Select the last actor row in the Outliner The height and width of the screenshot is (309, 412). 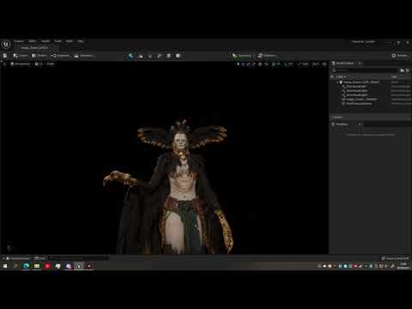359,104
